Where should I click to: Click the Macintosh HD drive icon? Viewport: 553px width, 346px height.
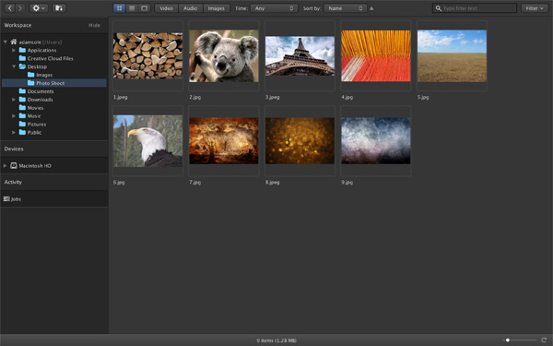[14, 165]
